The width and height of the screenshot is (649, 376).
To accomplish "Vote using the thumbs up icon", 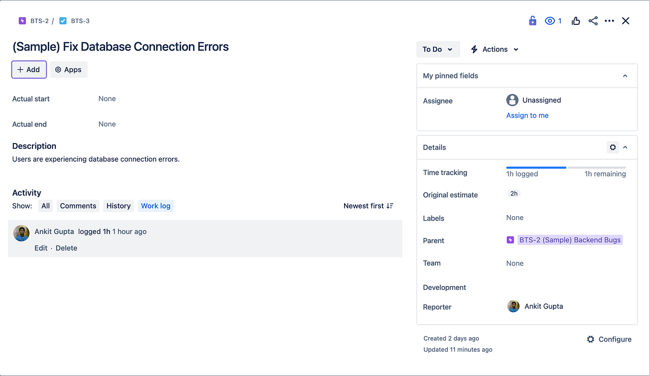I will point(575,21).
